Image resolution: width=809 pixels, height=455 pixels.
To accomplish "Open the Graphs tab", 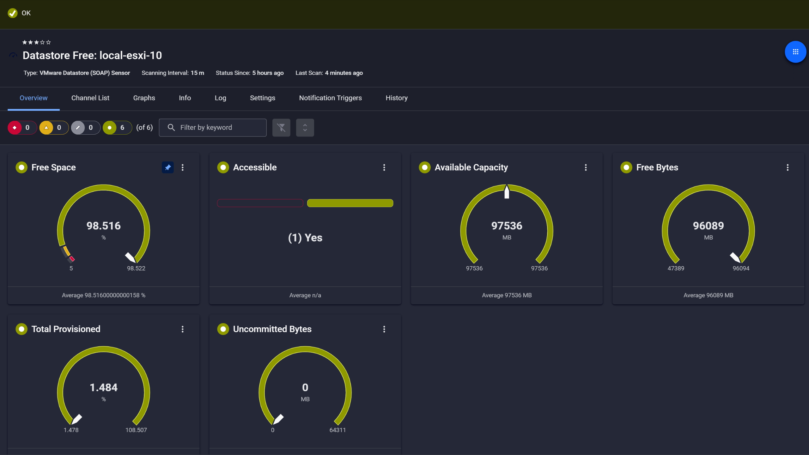I will click(x=144, y=98).
